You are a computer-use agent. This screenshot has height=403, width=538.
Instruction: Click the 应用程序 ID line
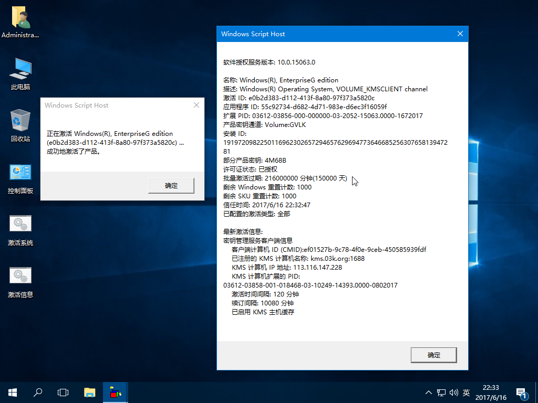tap(305, 107)
